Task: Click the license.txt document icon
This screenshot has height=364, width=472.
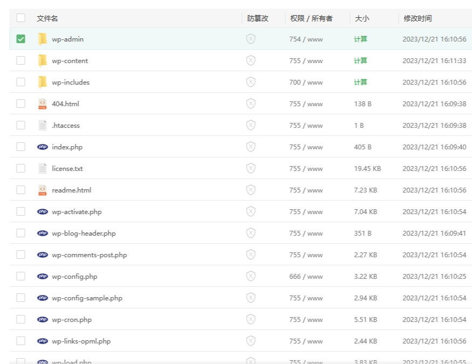Action: 43,168
